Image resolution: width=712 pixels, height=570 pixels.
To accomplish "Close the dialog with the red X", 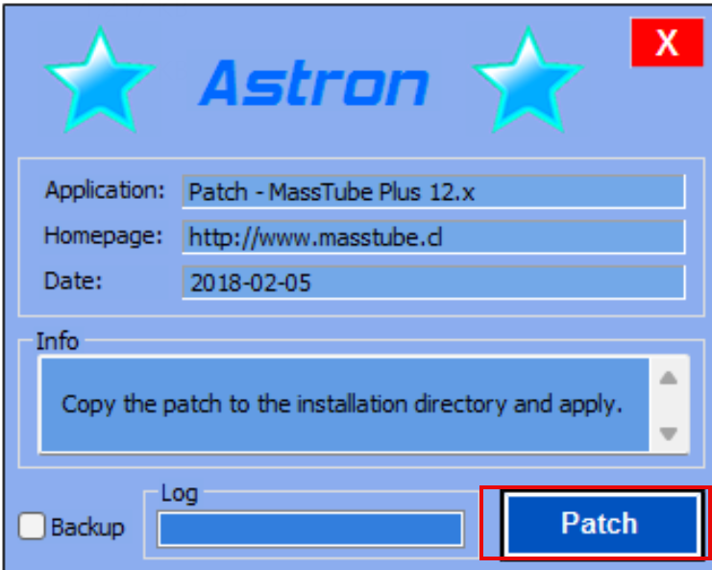I will click(x=665, y=44).
